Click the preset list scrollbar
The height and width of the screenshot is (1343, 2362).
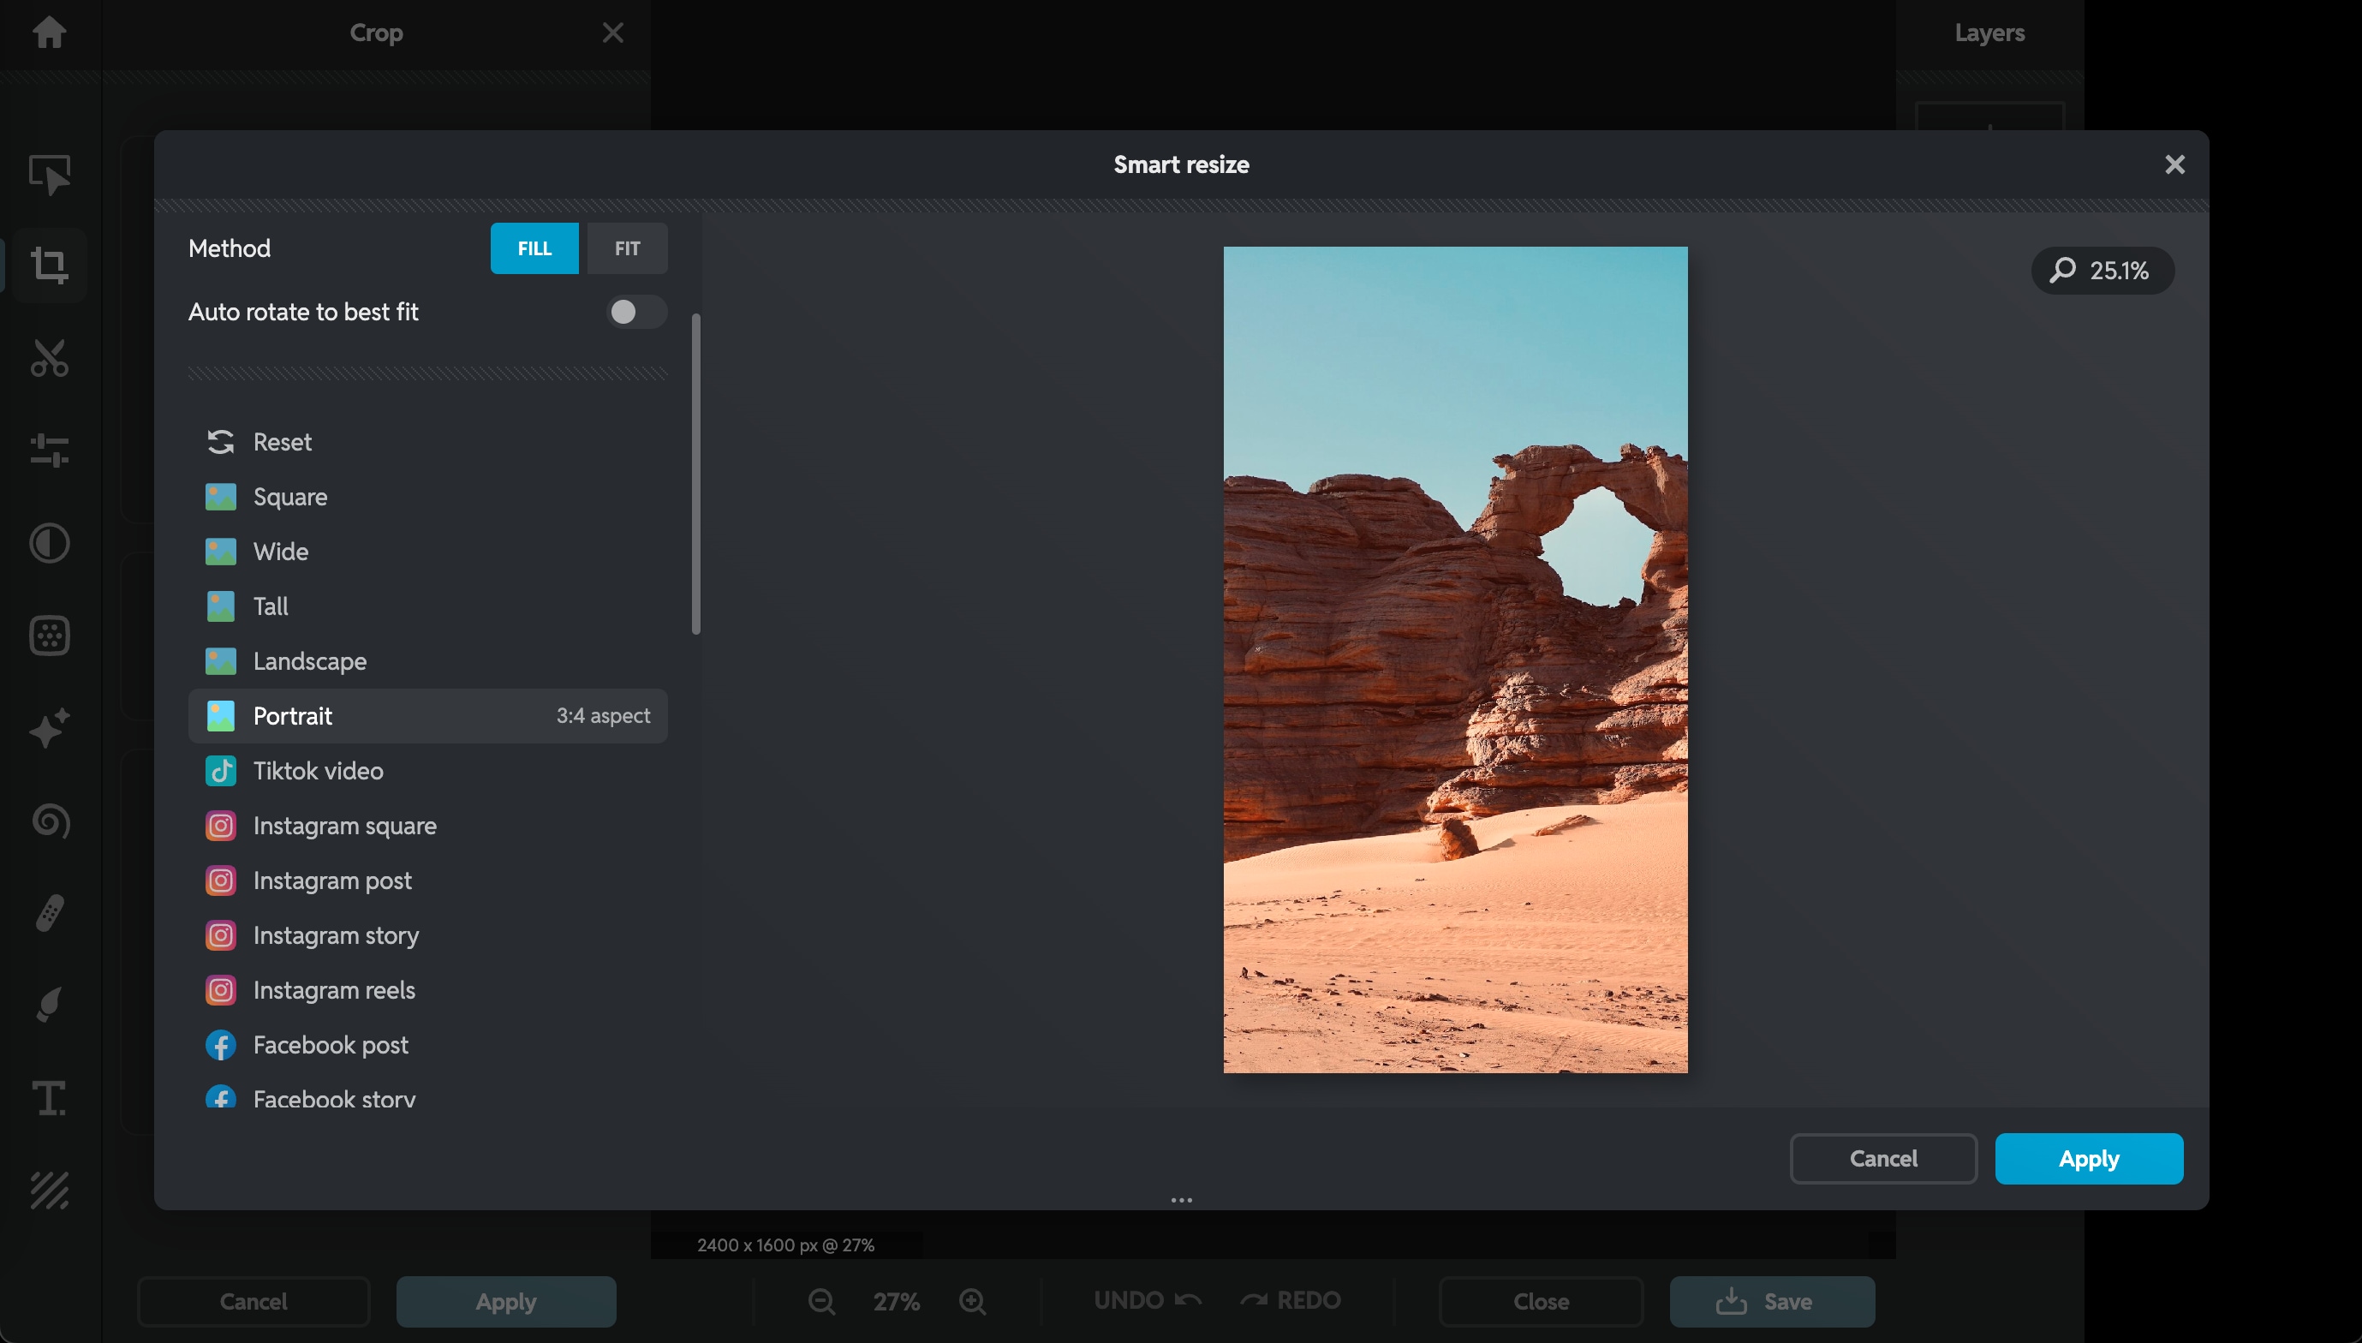pos(695,475)
